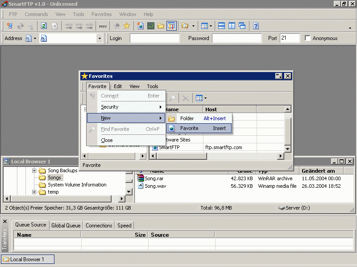This screenshot has width=357, height=267.
Task: Select New > Favorite menu entry
Action: [199, 128]
